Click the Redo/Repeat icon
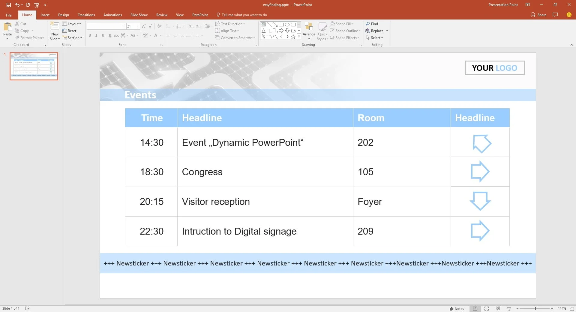576x312 pixels. pos(28,5)
